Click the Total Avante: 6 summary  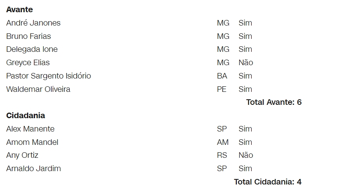(x=274, y=102)
